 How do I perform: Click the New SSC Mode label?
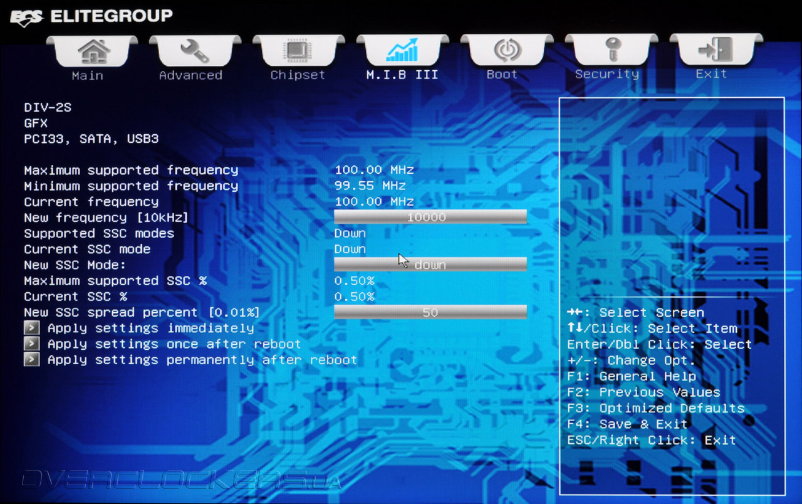point(75,265)
